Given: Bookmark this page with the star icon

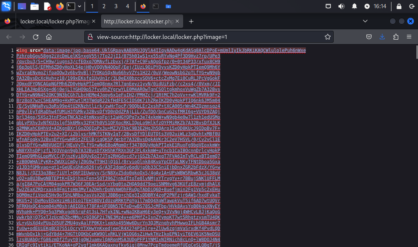Looking at the screenshot, I should 327,37.
